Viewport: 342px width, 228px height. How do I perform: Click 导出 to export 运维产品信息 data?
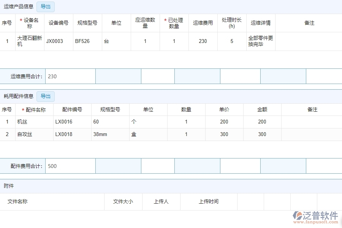point(45,6)
